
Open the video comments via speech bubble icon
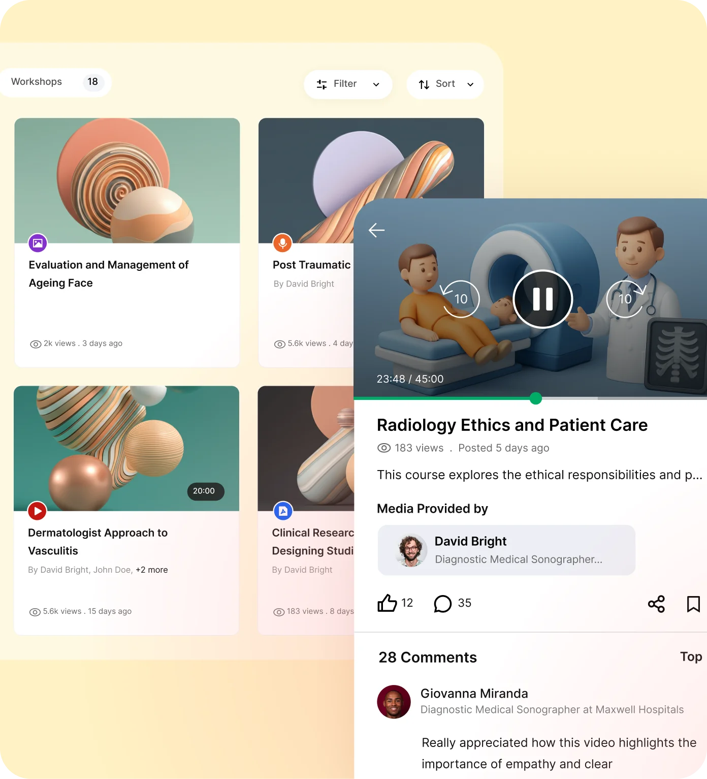[442, 604]
